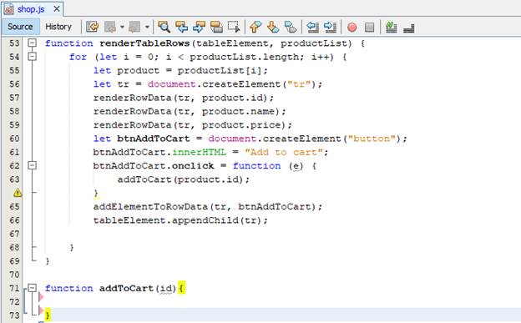
Task: Collapse the renderTableRows function fold
Action: pos(32,43)
